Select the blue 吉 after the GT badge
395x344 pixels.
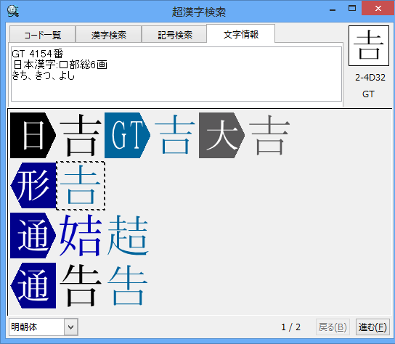click(175, 135)
